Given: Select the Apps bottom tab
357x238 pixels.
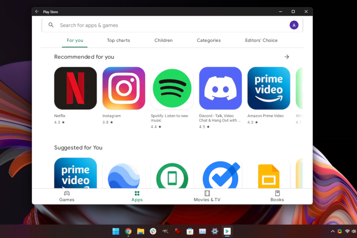Looking at the screenshot, I should coord(137,196).
